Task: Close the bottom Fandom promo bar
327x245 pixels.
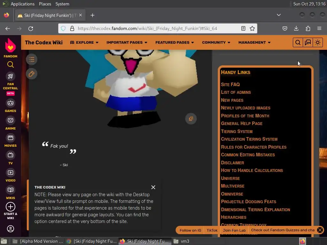Action: [320, 230]
